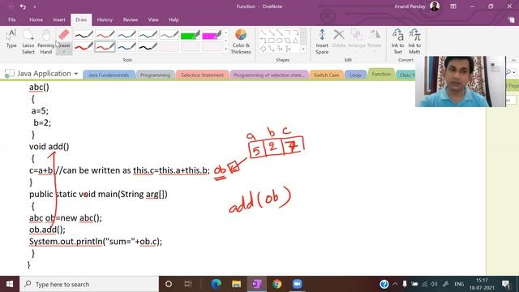The height and width of the screenshot is (292, 519).
Task: Convert with Ink to Math
Action: [x=414, y=41]
